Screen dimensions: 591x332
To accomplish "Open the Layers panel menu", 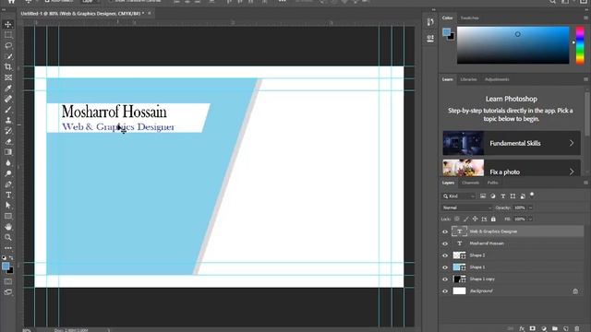I will pos(585,183).
